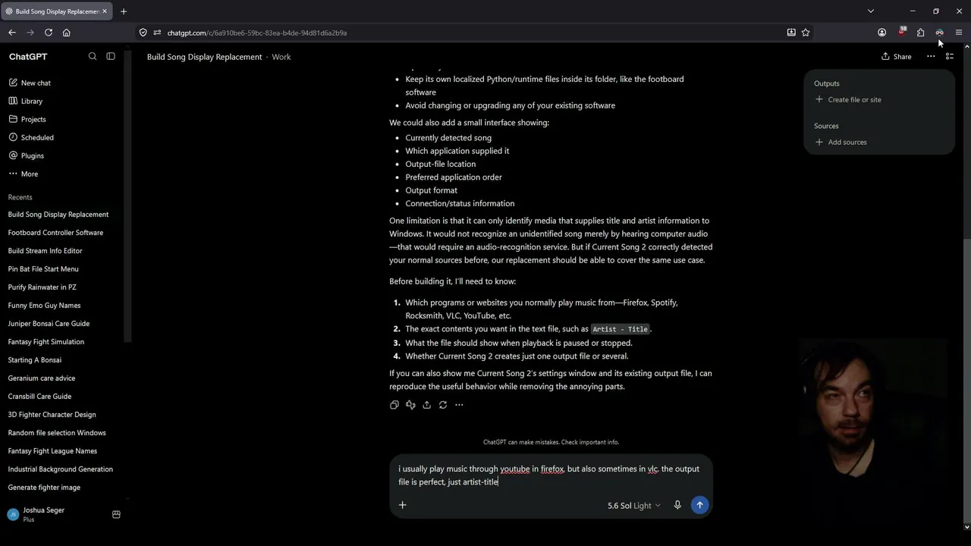Open the conversation options three-dot menu

(931, 56)
